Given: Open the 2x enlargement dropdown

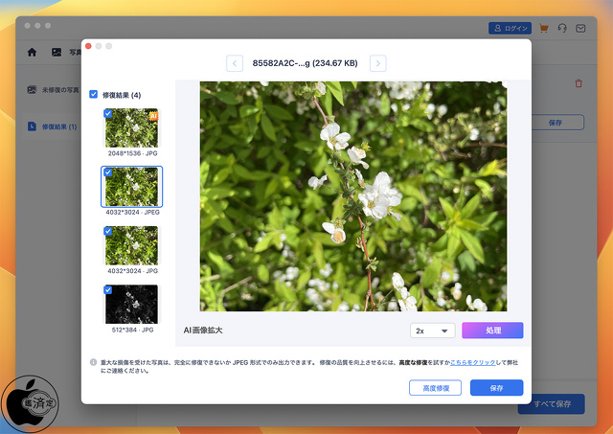Looking at the screenshot, I should (432, 331).
